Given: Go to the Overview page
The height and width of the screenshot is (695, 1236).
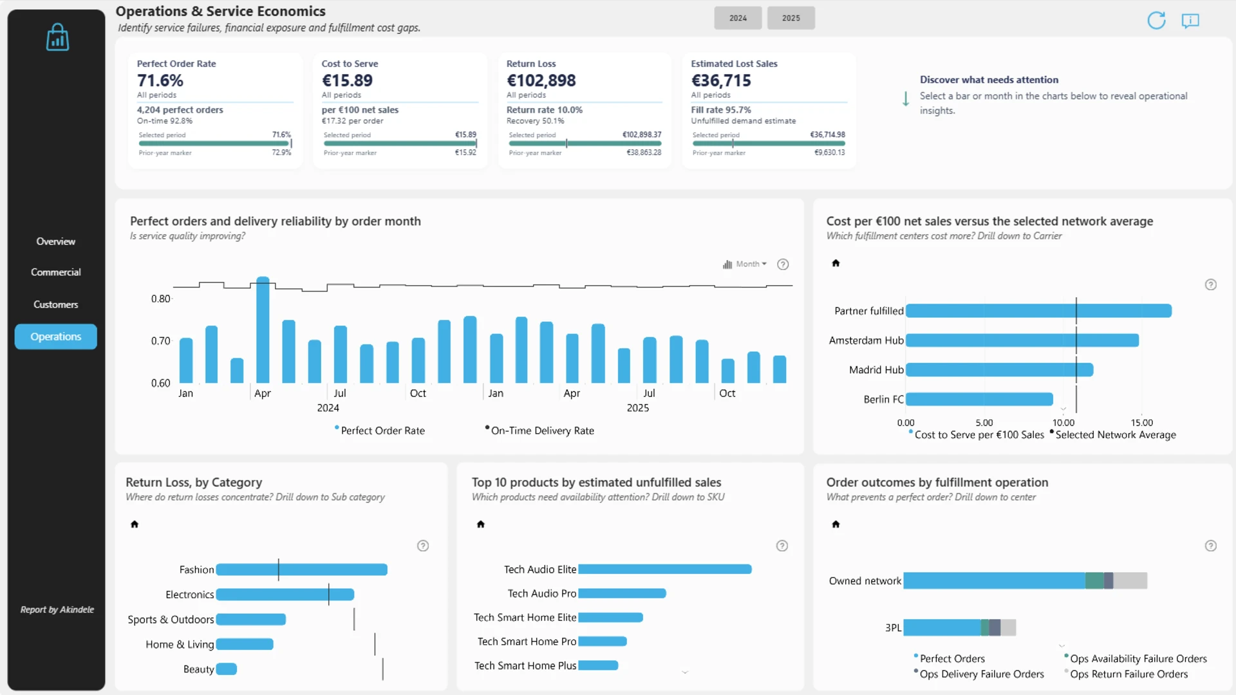Looking at the screenshot, I should (56, 241).
